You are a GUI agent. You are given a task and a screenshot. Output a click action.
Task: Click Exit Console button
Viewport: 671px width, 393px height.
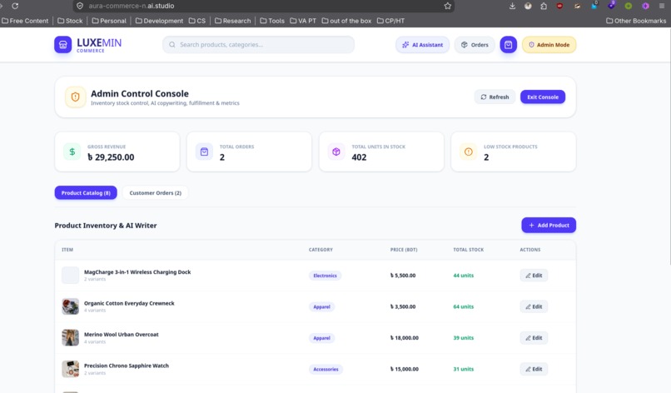(x=543, y=97)
